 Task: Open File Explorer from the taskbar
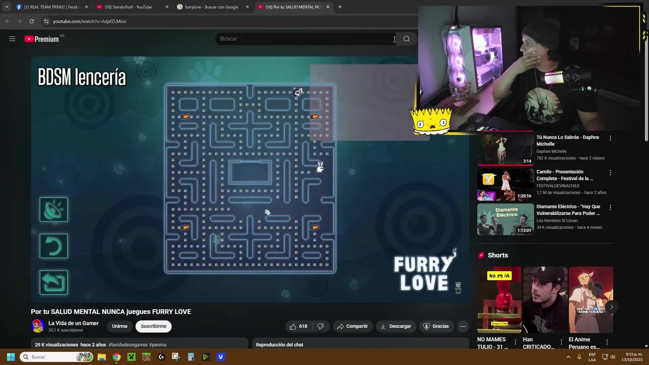101,357
